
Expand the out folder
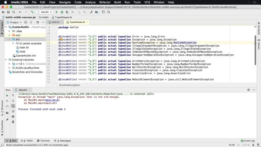[x=9, y=35]
